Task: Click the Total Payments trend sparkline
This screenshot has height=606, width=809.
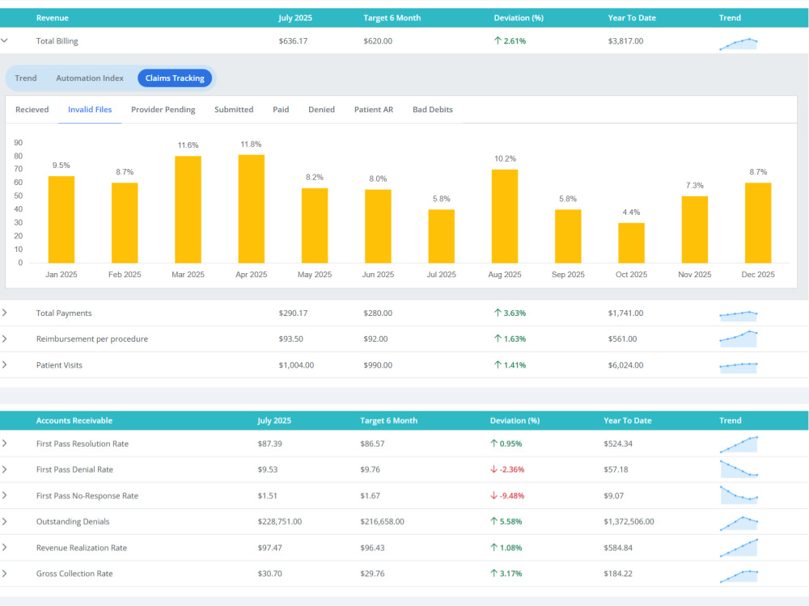Action: [739, 315]
